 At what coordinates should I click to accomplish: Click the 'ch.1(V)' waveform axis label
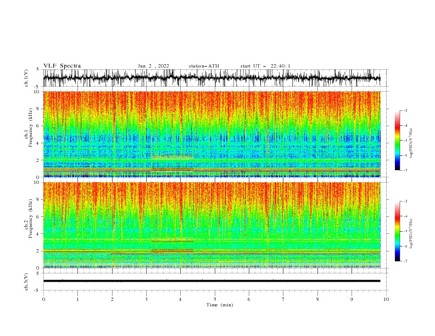click(26, 78)
